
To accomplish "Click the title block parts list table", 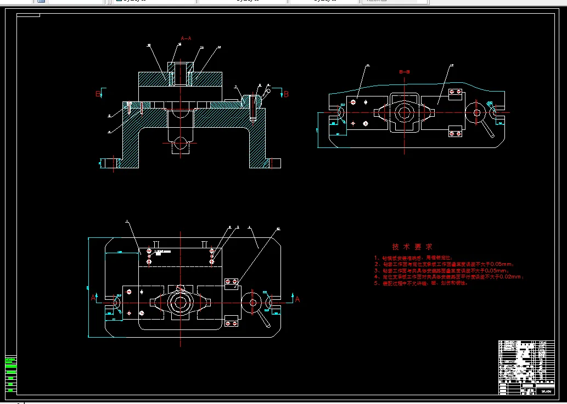I will [x=526, y=367].
